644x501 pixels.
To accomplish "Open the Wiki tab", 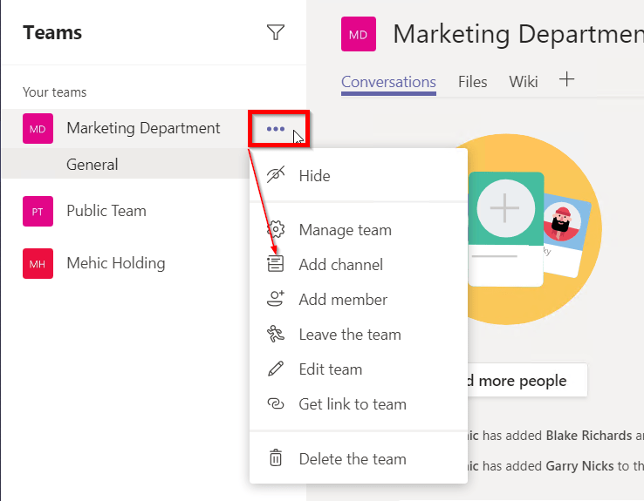I will pos(524,82).
